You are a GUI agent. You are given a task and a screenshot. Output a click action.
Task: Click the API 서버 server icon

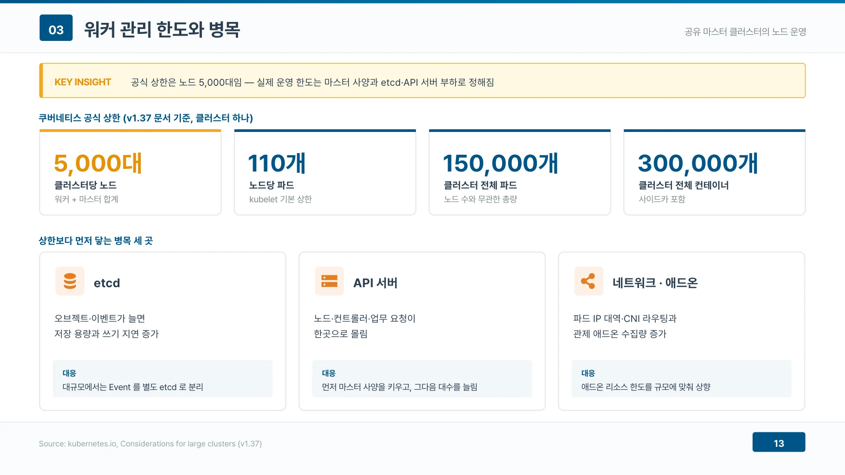329,281
